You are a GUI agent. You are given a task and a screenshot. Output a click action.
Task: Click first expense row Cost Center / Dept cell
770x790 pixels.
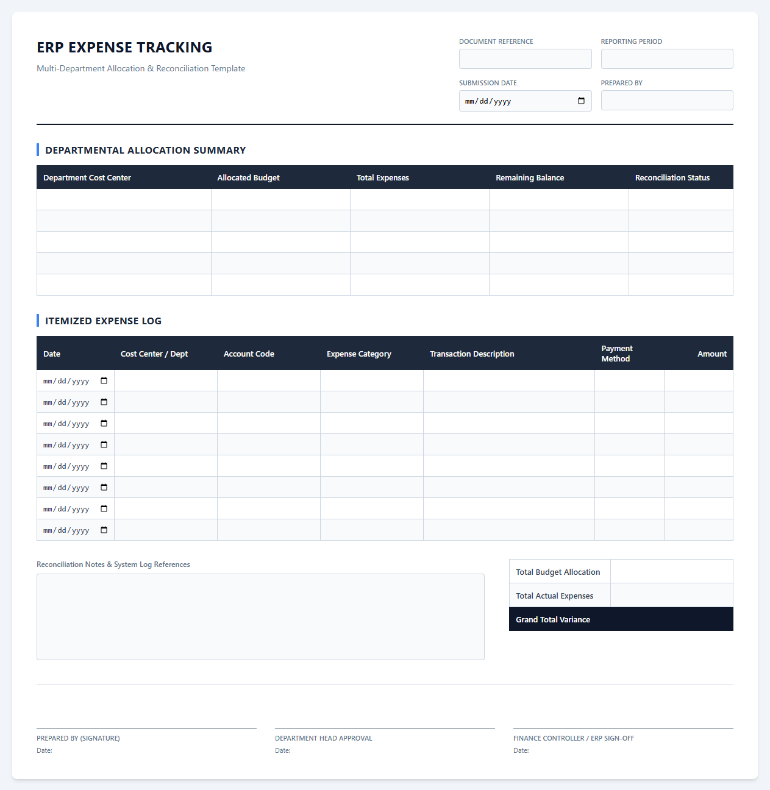tap(166, 380)
